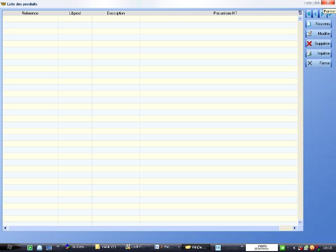336x252 pixels.
Task: Click the taskbar clock 18:18
Action: 328,248
